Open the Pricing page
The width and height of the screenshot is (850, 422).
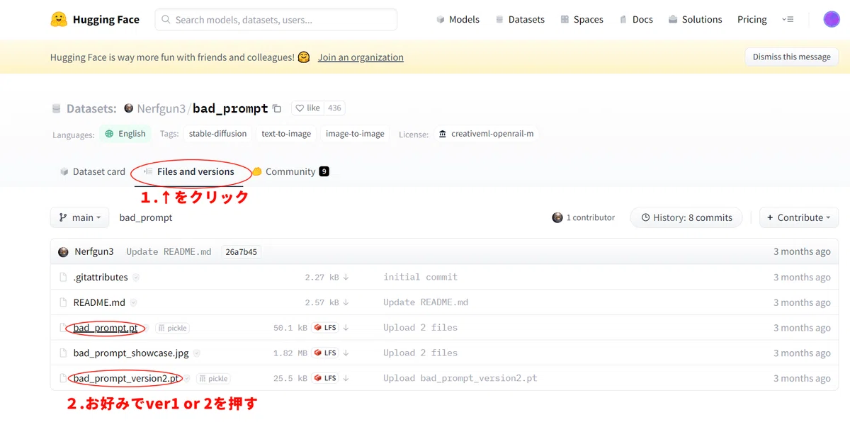[x=752, y=19]
